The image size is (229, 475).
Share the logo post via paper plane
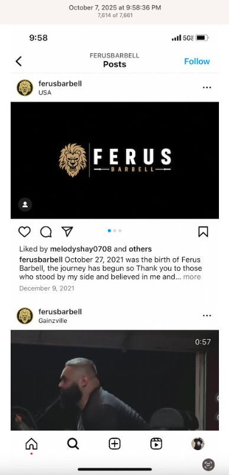pyautogui.click(x=67, y=232)
